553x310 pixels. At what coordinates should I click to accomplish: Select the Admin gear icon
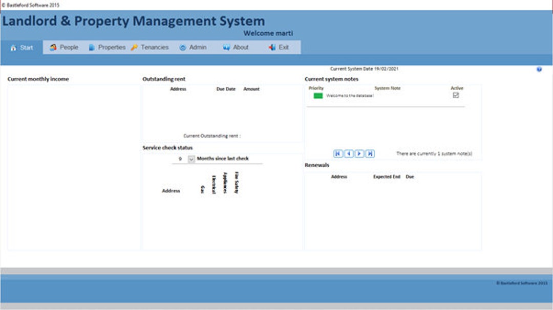[x=182, y=47]
